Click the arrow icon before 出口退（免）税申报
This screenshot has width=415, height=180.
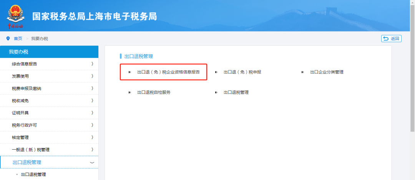[x=216, y=72]
